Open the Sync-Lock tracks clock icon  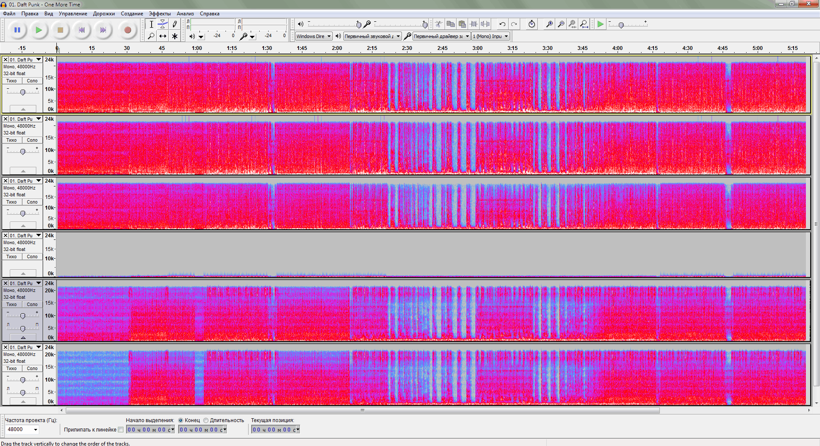532,24
